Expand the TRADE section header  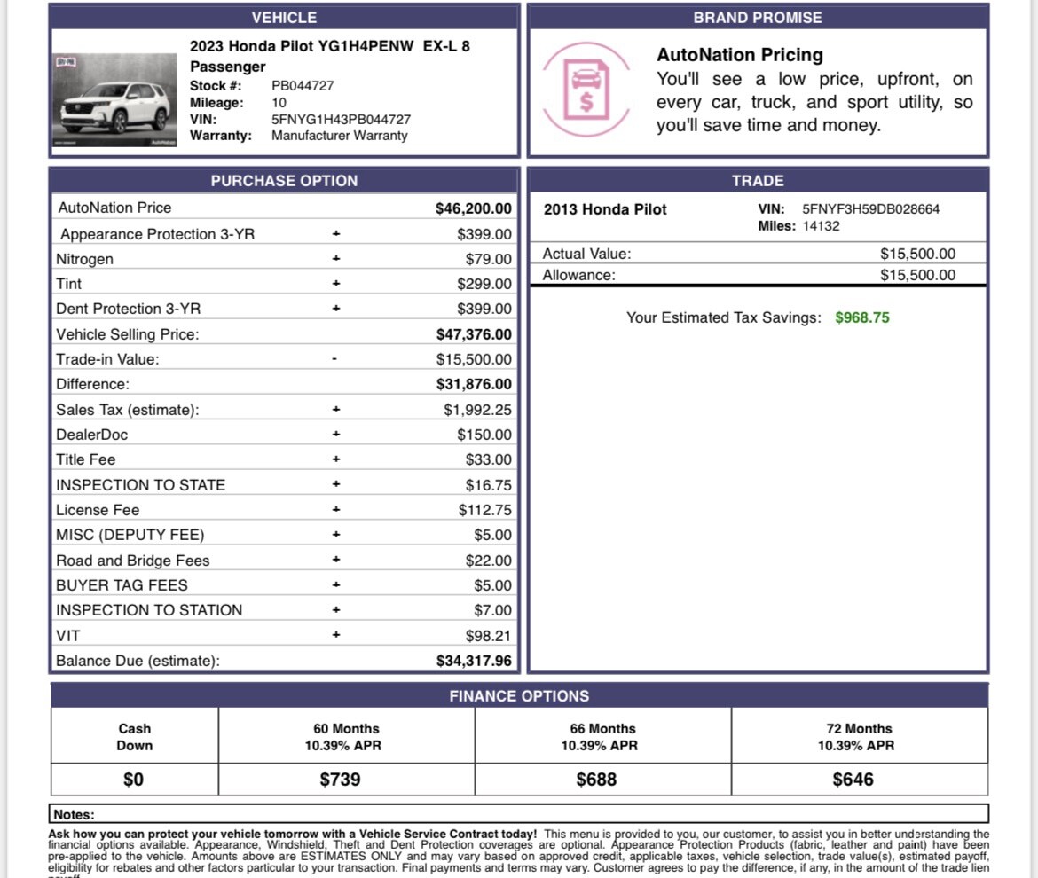coord(758,180)
